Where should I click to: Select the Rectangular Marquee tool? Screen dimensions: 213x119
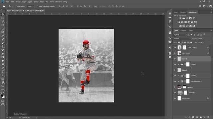[x=3, y=18]
